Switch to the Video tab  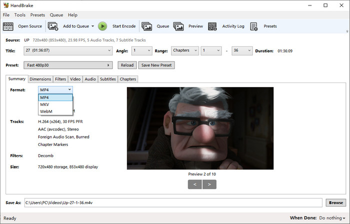coord(75,79)
